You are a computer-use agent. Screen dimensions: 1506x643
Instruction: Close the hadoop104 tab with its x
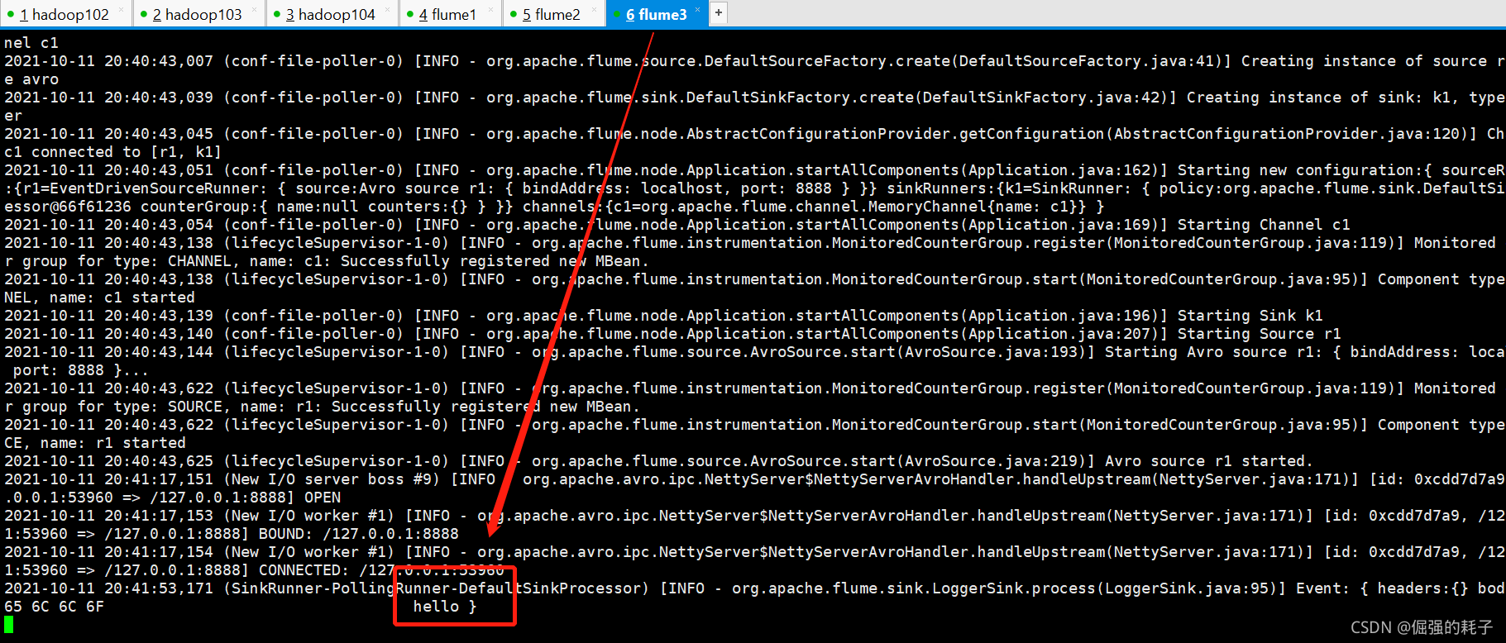[387, 9]
